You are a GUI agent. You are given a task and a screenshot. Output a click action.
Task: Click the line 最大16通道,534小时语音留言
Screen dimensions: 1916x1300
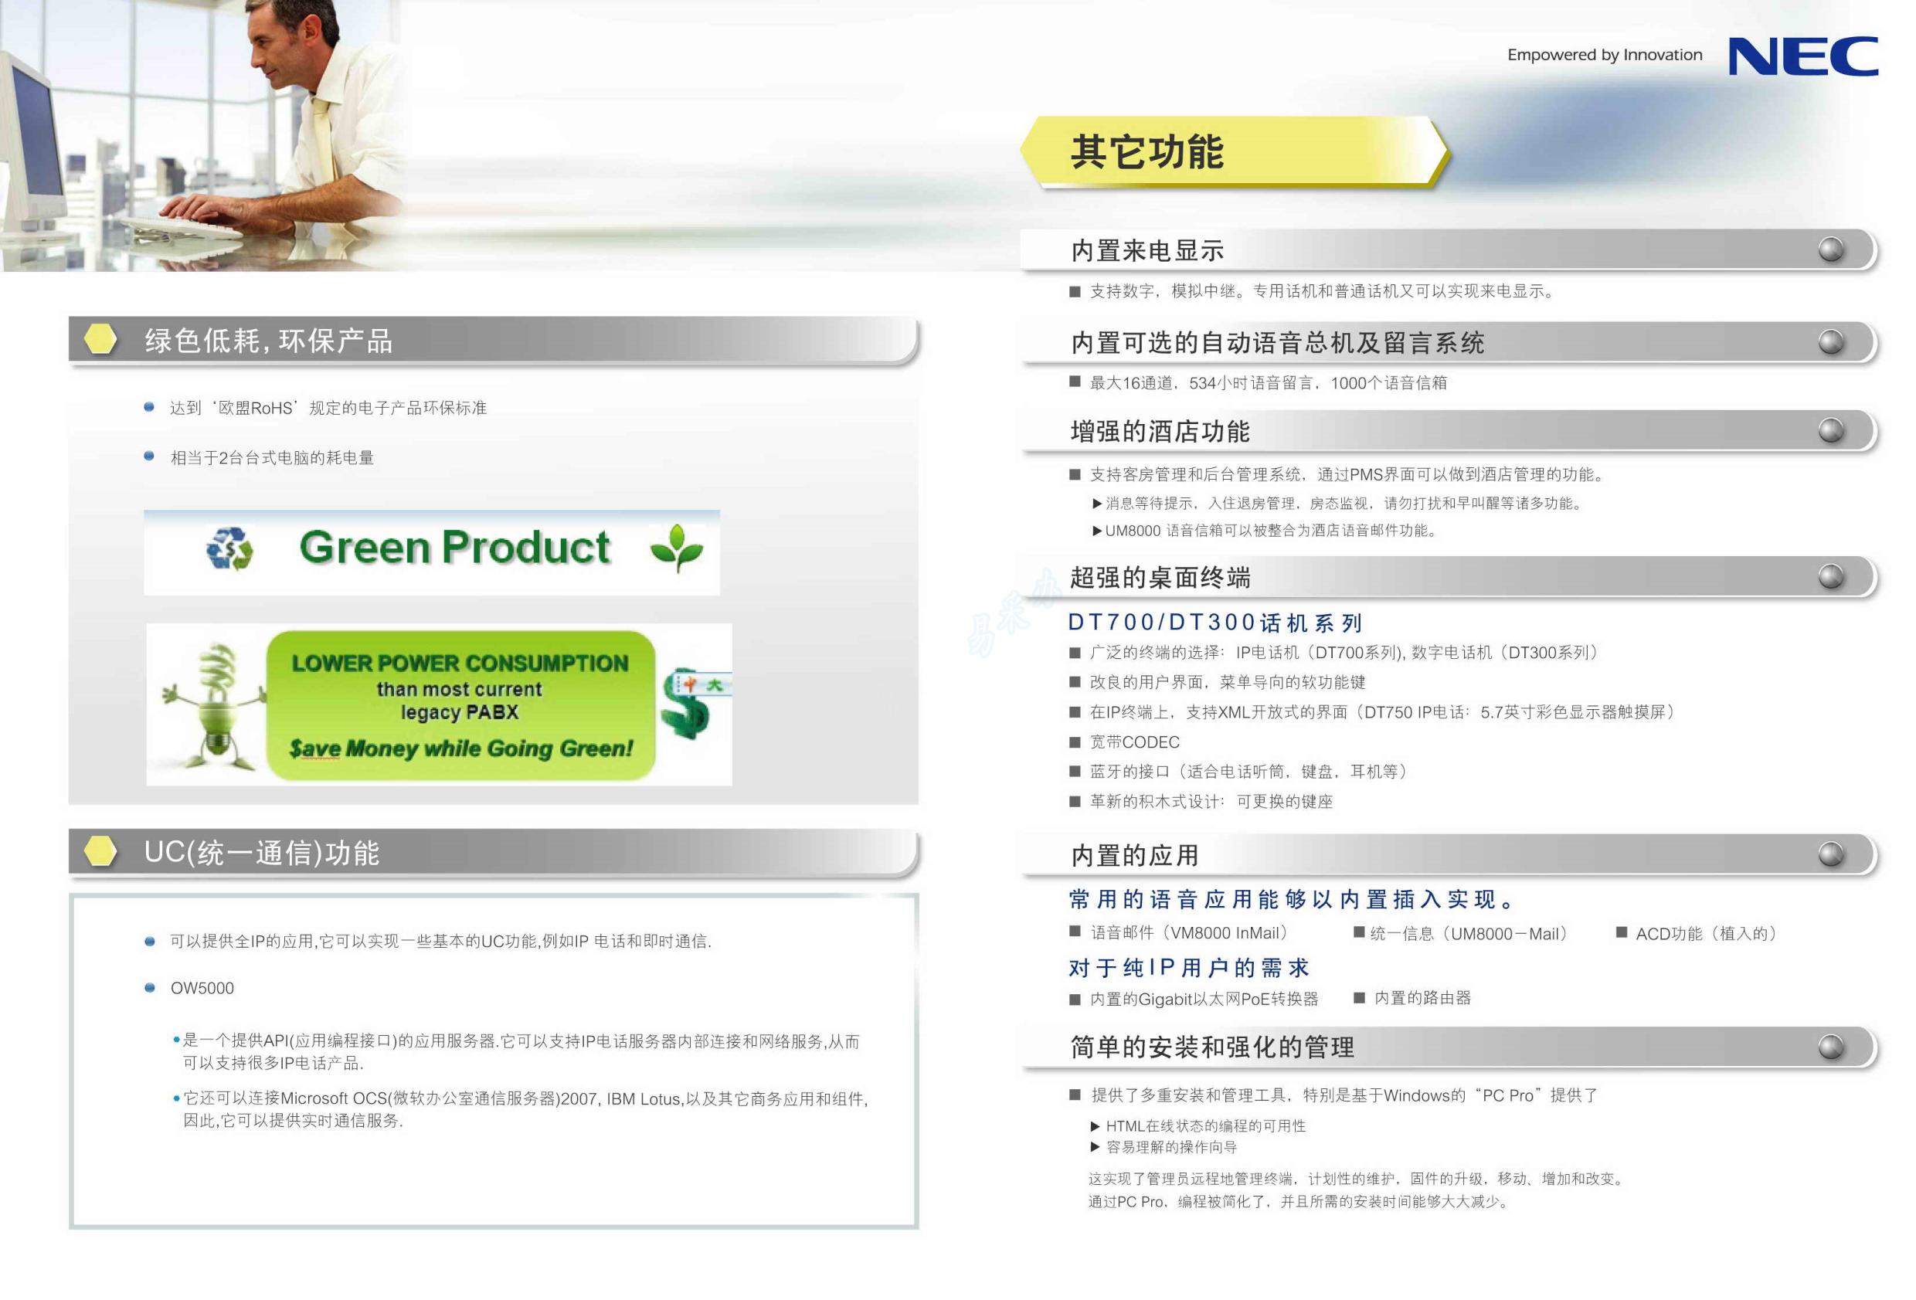[1268, 382]
